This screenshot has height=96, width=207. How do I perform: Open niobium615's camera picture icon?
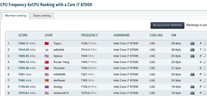tap(192, 93)
